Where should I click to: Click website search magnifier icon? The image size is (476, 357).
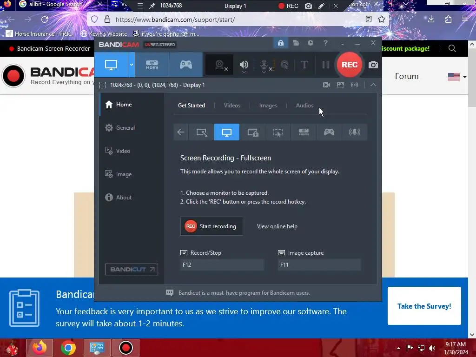(452, 48)
